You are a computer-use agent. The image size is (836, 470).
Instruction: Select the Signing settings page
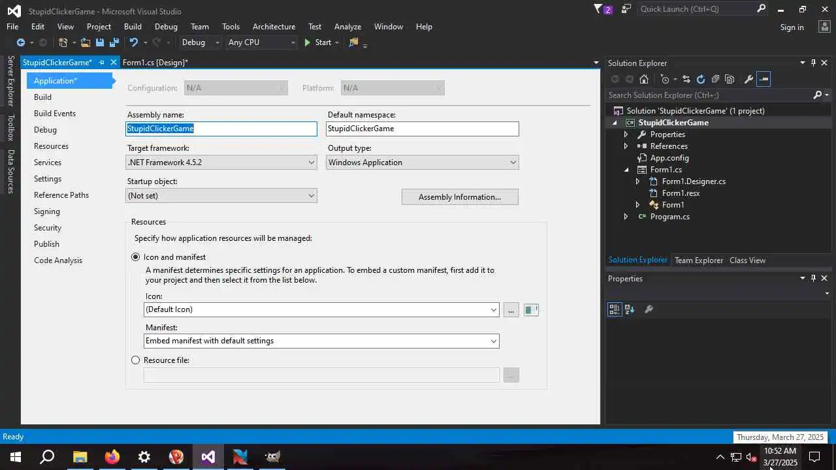pos(47,211)
